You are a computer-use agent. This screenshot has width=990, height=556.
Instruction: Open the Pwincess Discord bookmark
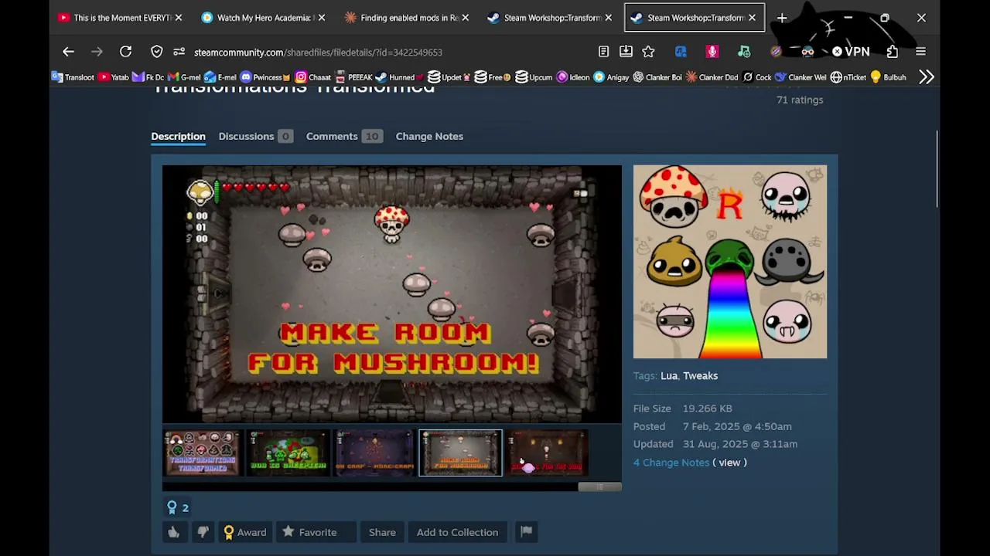[x=265, y=77]
